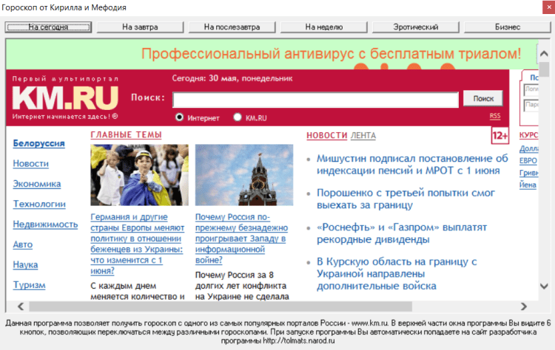The width and height of the screenshot is (555, 350).
Task: Focus the Поиск search input field
Action: tap(315, 100)
